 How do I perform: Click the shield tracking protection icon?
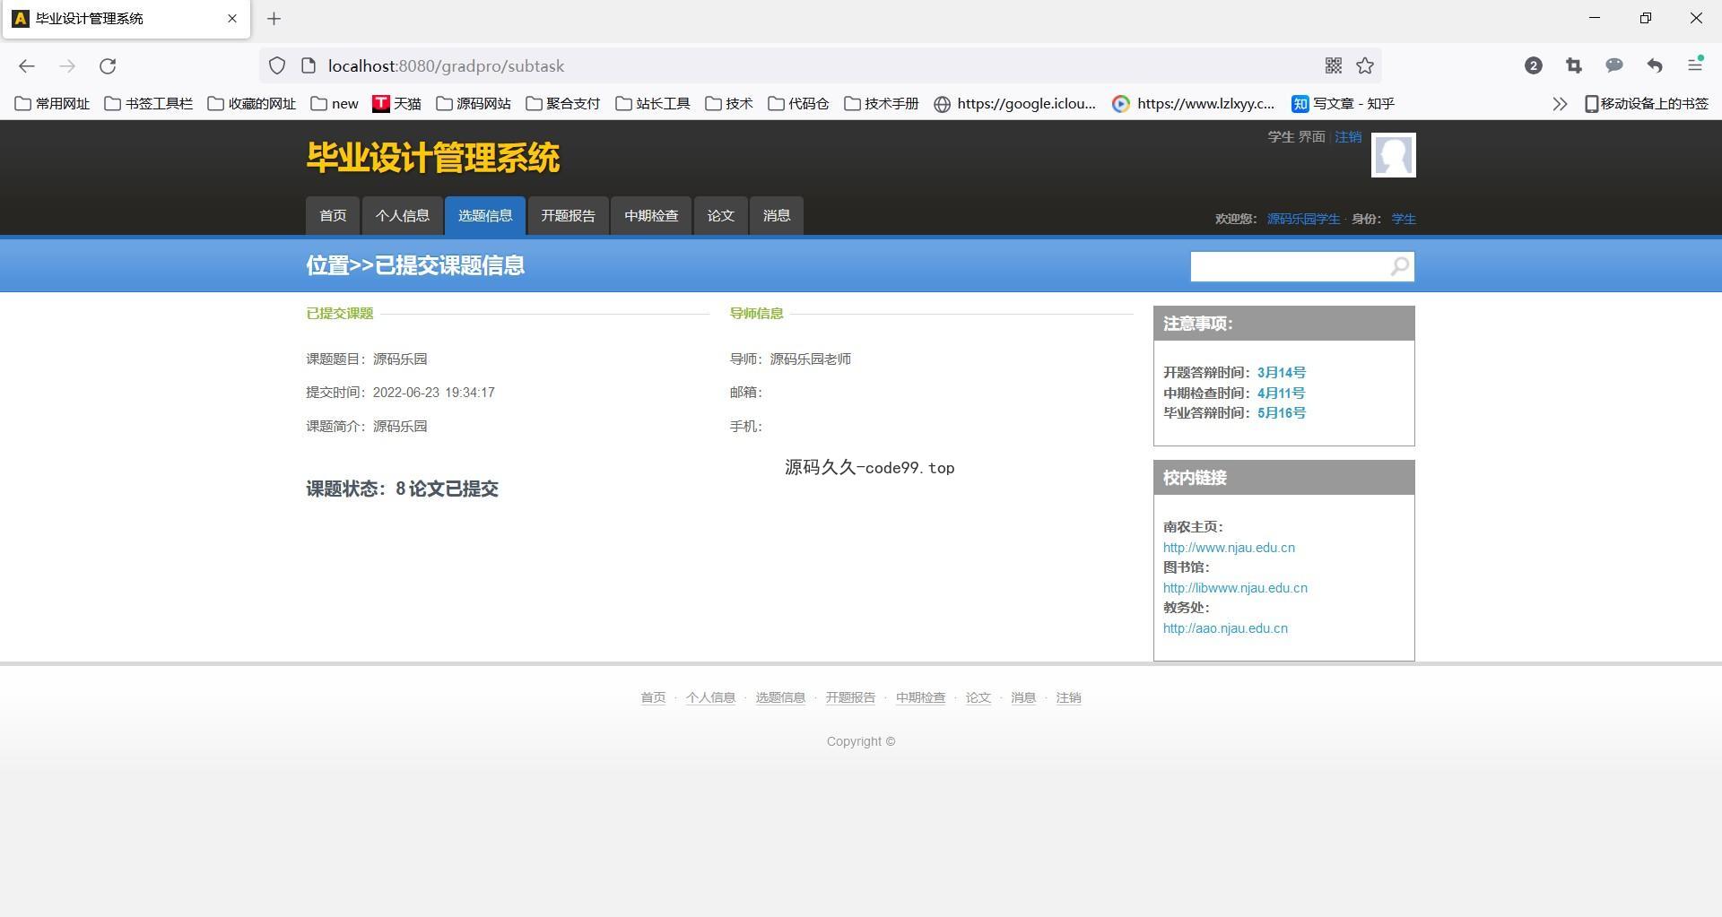(277, 65)
